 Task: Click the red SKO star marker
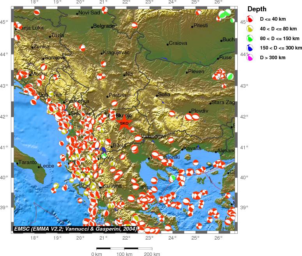pyautogui.click(x=124, y=123)
